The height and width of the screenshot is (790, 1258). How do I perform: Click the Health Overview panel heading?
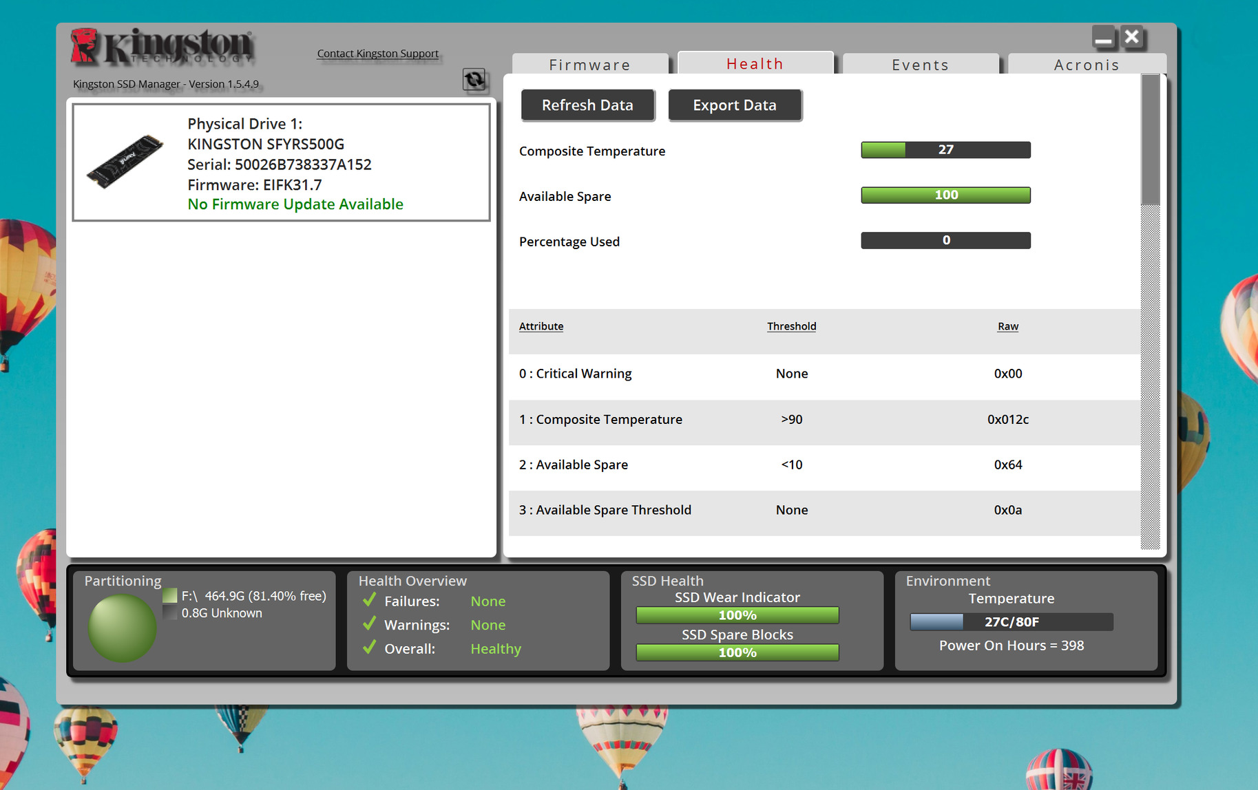coord(412,581)
